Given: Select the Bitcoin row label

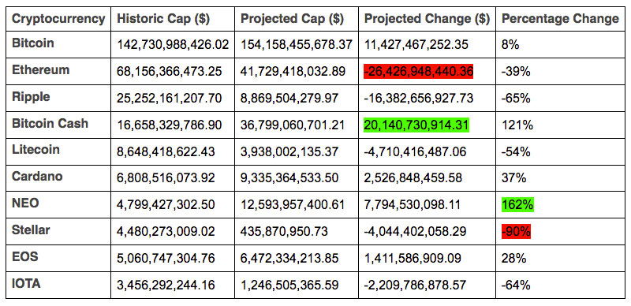Looking at the screenshot, I should pyautogui.click(x=33, y=43).
